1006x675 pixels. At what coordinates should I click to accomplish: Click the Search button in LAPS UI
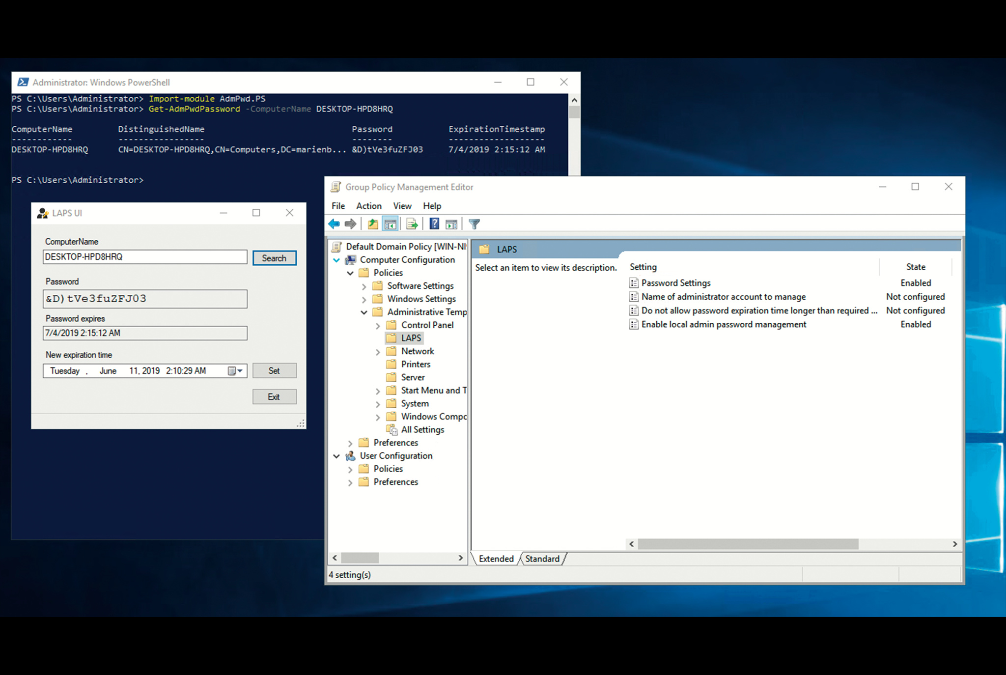[274, 258]
